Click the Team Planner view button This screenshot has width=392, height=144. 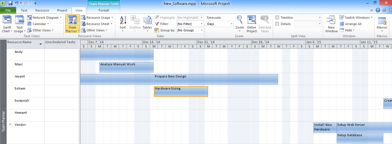pos(72,24)
